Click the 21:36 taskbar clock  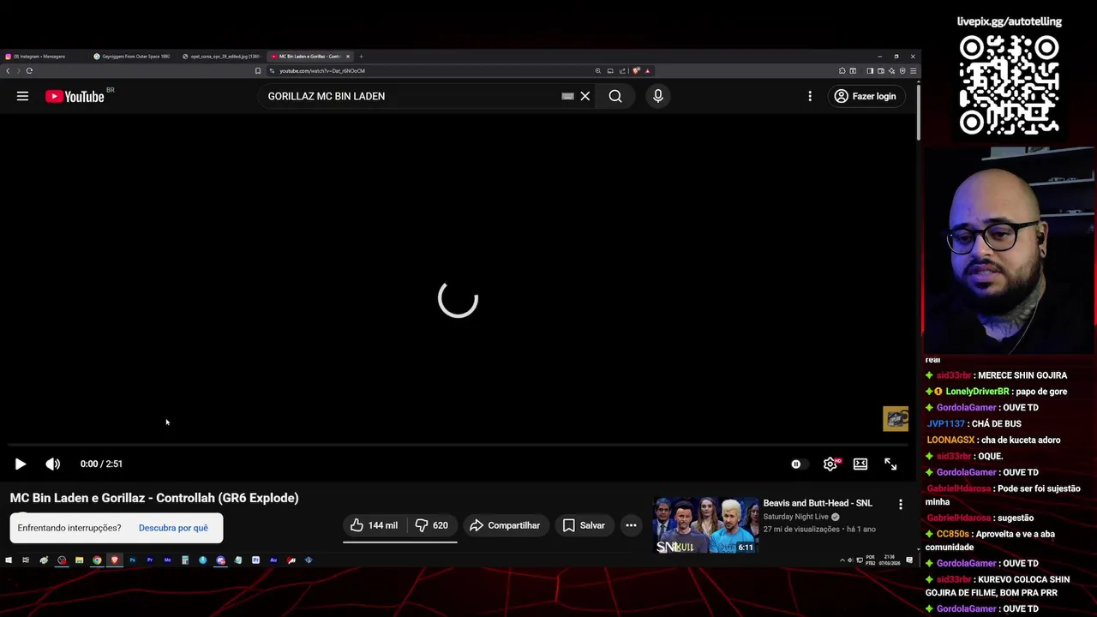click(890, 560)
